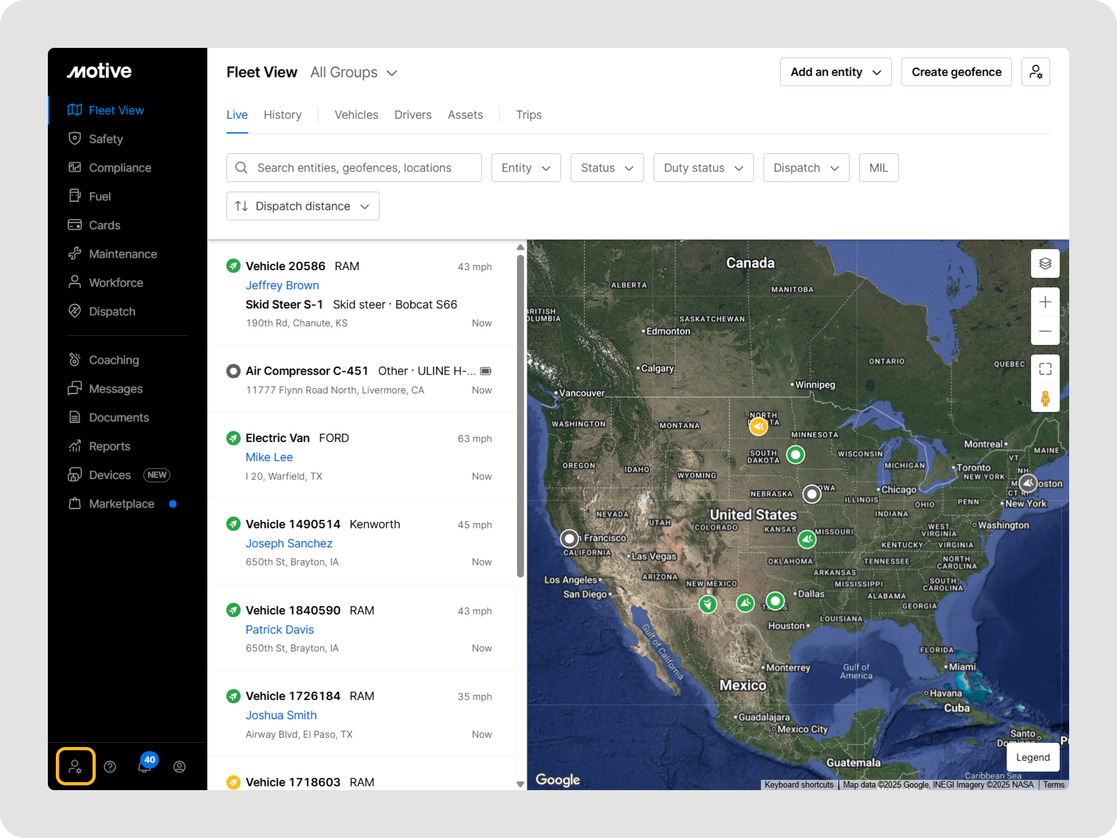
Task: Open the map layers icon
Action: tap(1045, 264)
